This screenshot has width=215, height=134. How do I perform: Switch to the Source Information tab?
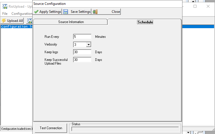(71, 22)
